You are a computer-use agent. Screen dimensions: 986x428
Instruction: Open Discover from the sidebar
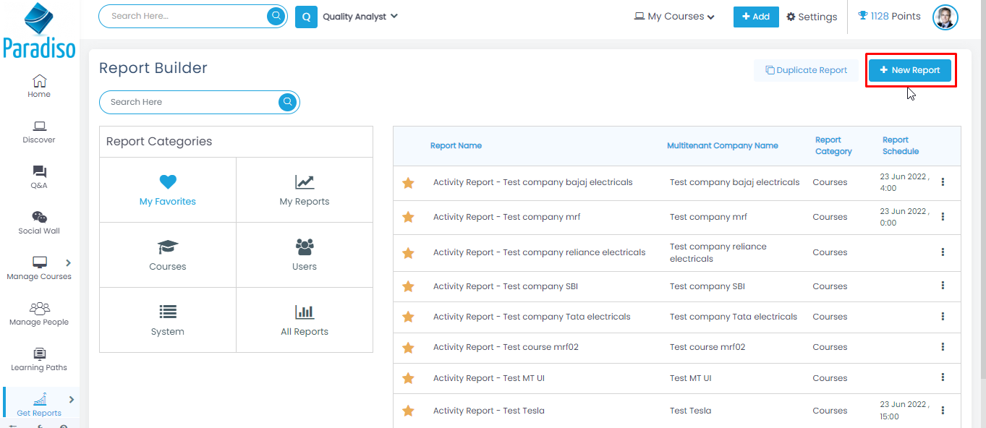39,132
